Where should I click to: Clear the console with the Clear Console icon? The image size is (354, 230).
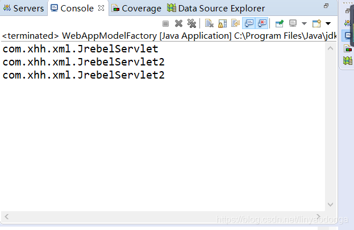209,23
